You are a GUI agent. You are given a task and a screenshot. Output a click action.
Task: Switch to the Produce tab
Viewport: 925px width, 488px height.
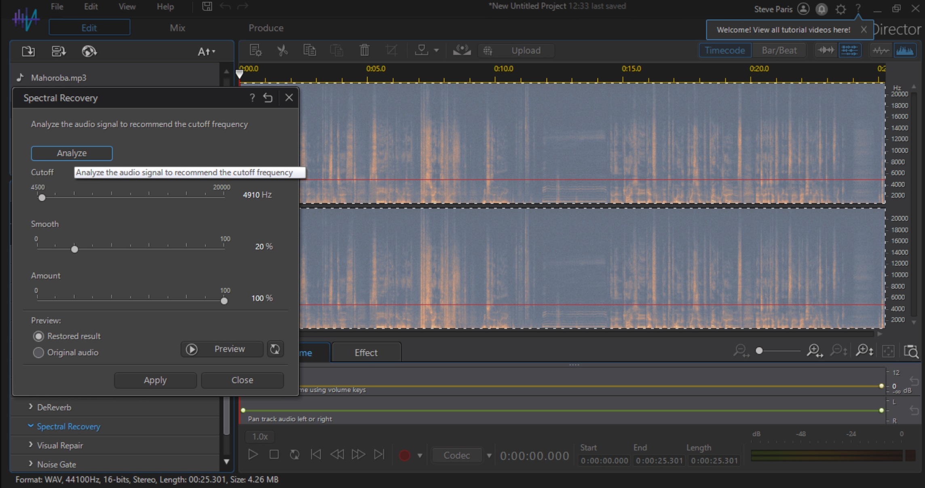pyautogui.click(x=266, y=28)
